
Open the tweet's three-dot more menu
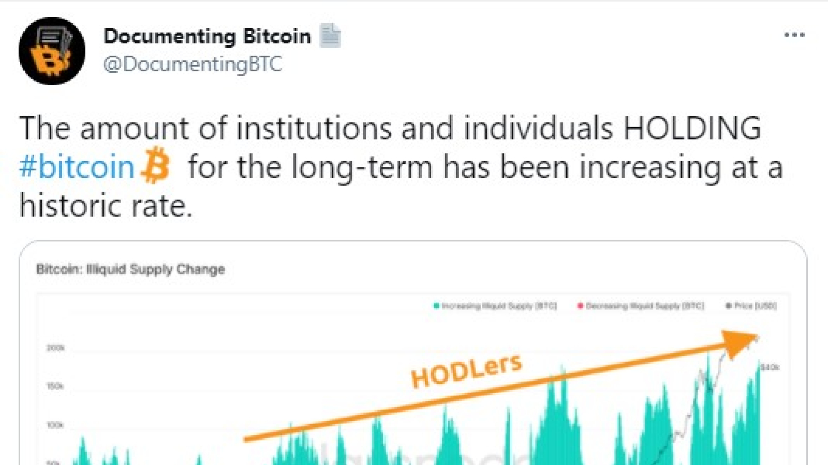(794, 35)
